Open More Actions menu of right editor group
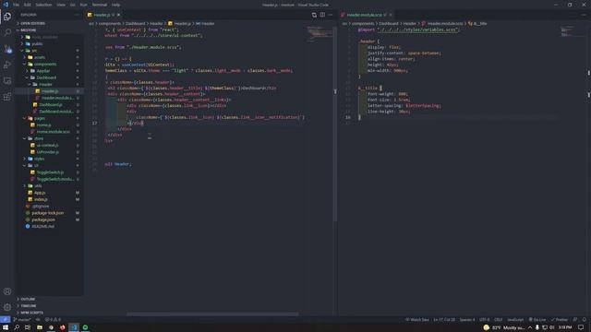 point(584,15)
